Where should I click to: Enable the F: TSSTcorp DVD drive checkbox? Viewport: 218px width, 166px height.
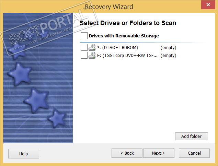tap(84, 55)
